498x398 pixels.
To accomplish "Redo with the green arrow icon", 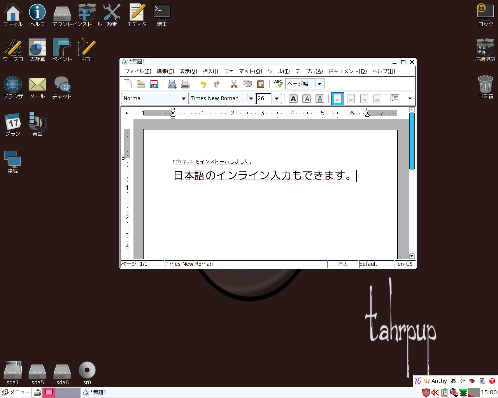I will click(x=216, y=84).
